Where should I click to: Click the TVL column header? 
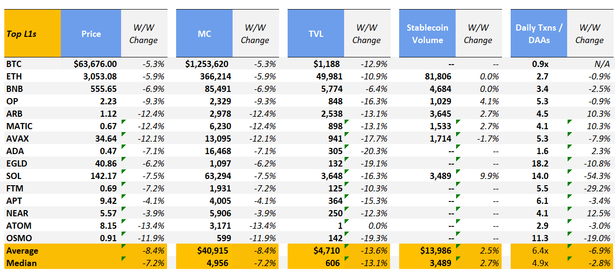[x=316, y=33]
